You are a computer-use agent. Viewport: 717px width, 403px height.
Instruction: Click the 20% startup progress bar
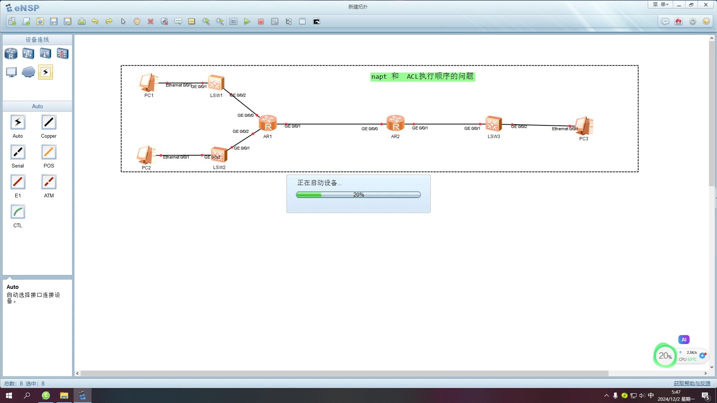tap(358, 195)
